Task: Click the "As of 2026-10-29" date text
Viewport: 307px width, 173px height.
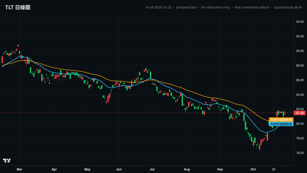Action: pyautogui.click(x=158, y=7)
